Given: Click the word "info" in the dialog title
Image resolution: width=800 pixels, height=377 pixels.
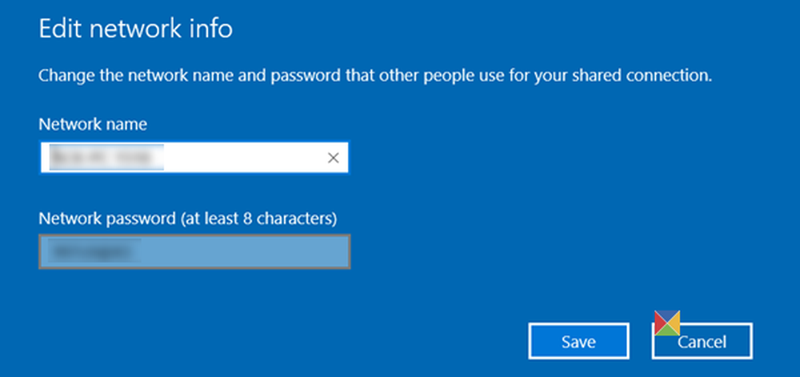Looking at the screenshot, I should [x=211, y=30].
